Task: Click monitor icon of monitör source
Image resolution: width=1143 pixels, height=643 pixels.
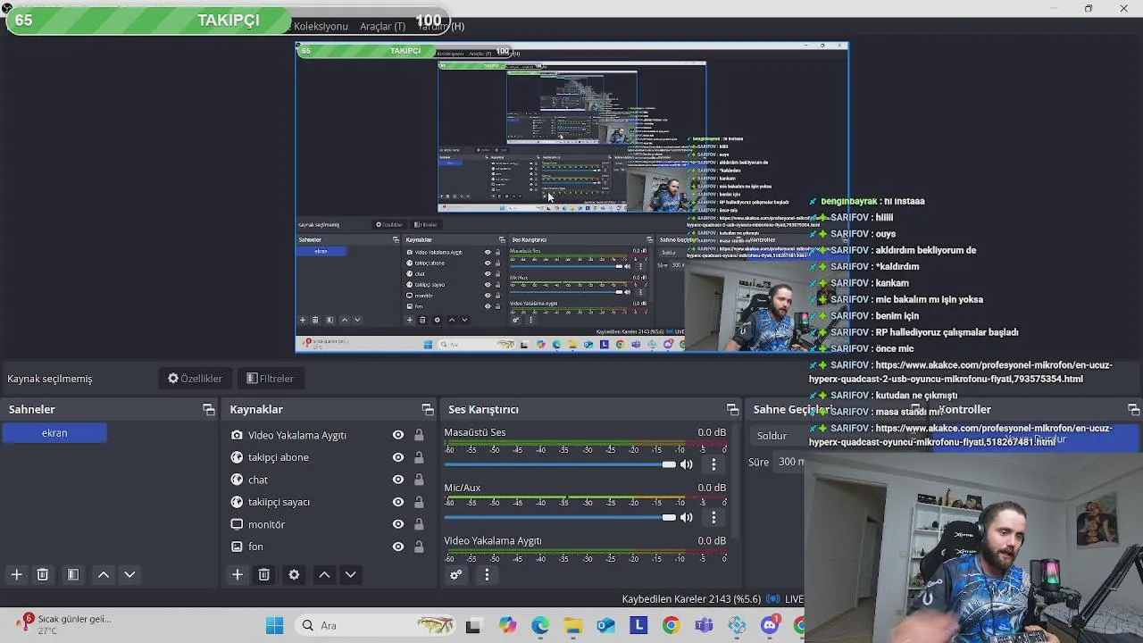Action: tap(237, 524)
